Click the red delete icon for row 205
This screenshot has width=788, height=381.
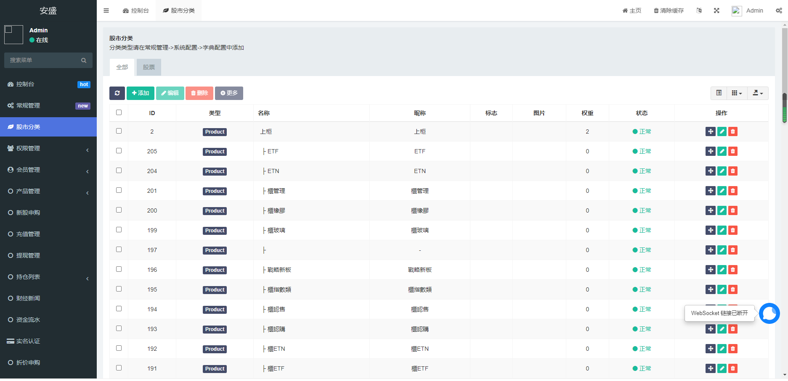click(x=733, y=151)
